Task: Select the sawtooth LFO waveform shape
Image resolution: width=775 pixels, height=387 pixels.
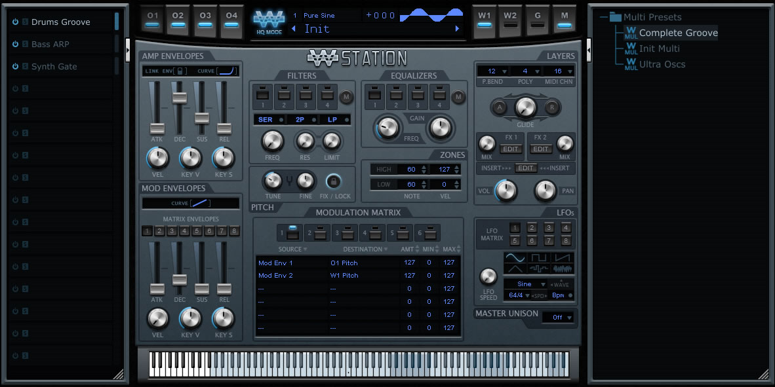Action: tap(563, 257)
